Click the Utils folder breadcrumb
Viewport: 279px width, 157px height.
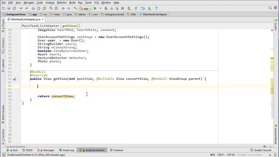coord(132,14)
